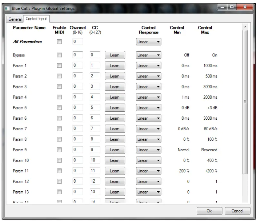
Task: Click Learn for Param 6
Action: [115, 118]
